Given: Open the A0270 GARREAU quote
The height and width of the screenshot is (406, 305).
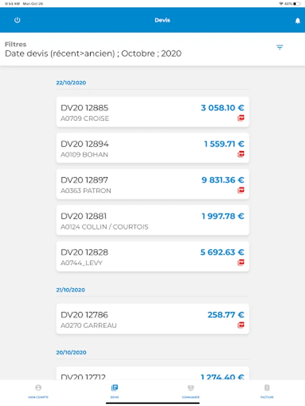Looking at the screenshot, I should click(x=136, y=319).
